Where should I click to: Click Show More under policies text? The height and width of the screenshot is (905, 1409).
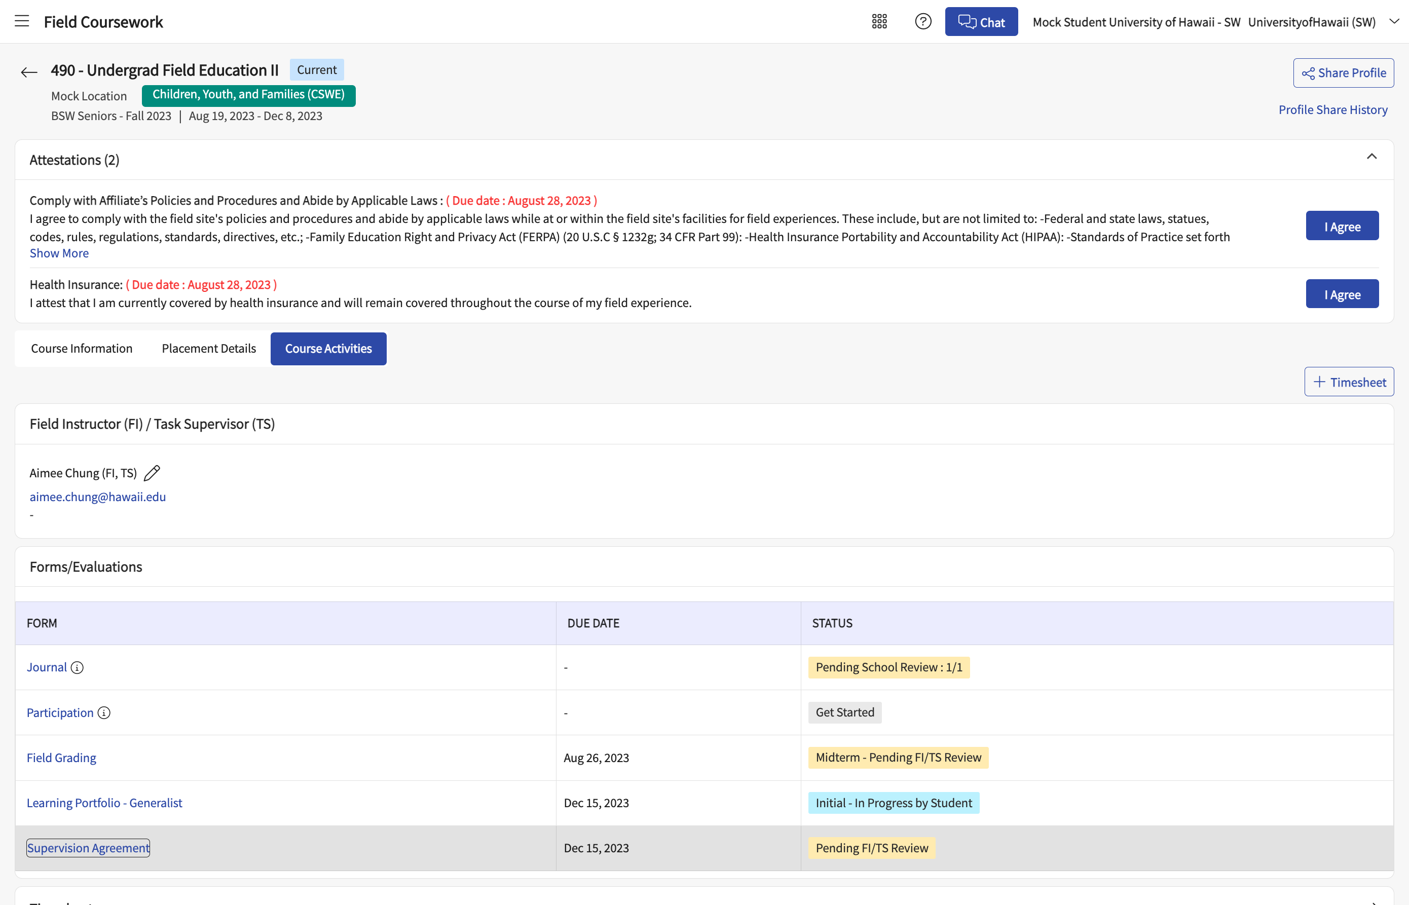pos(59,253)
